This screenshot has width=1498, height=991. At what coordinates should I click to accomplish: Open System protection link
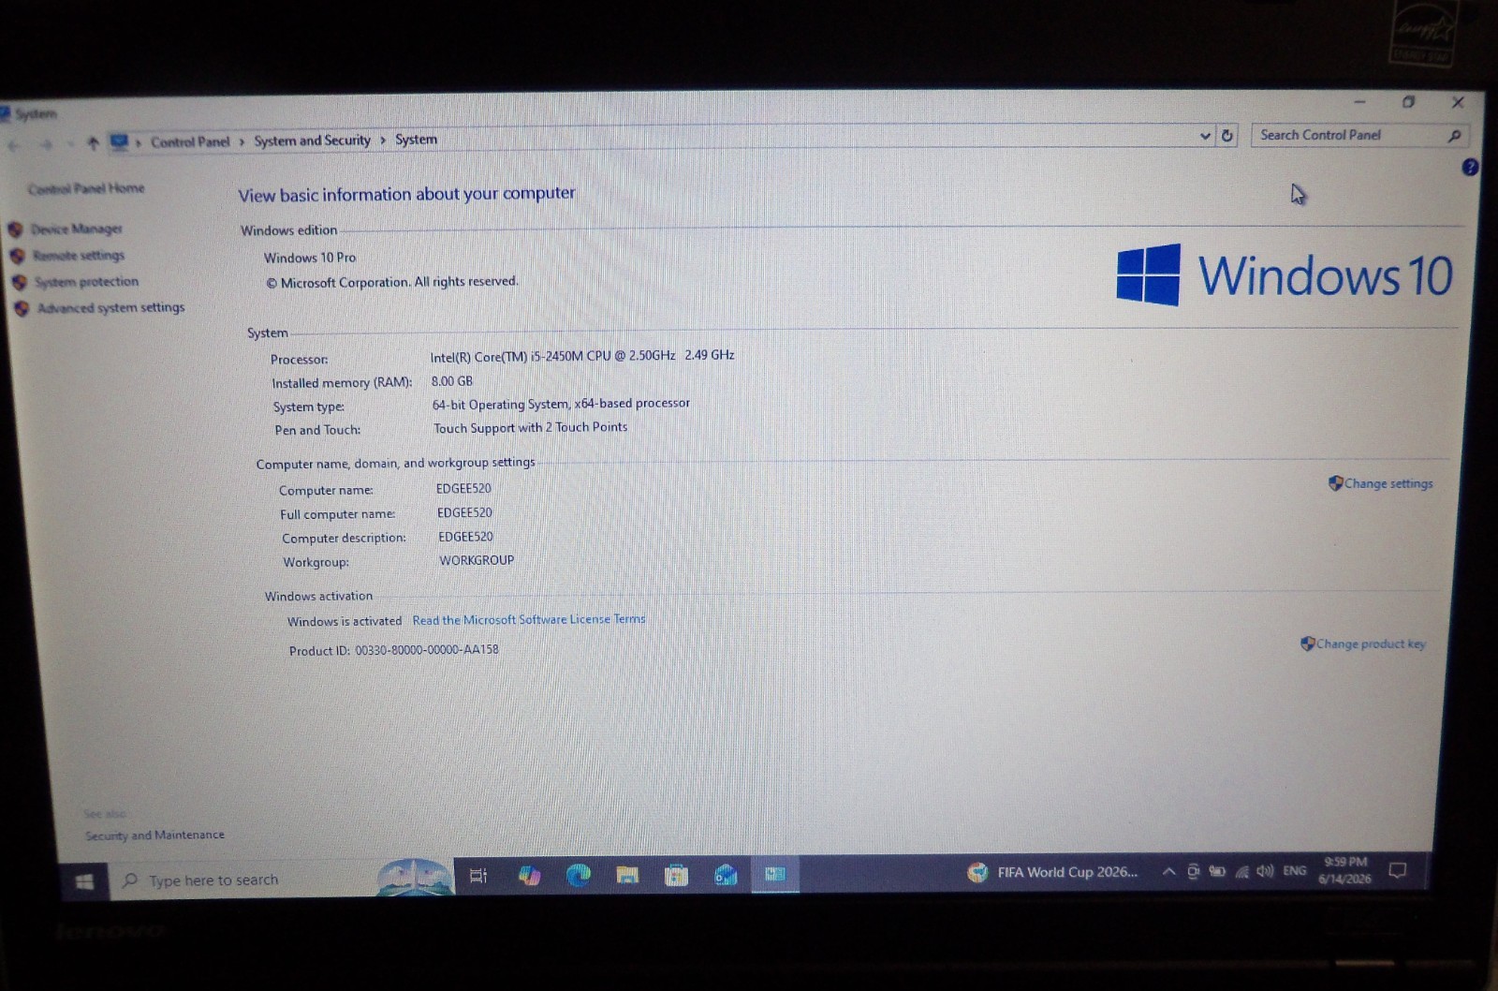86,281
